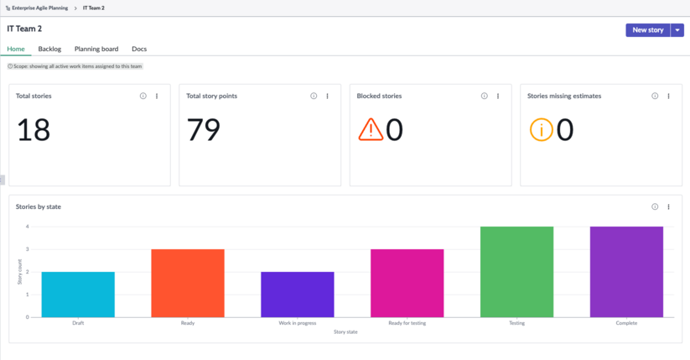
Task: Switch to the Home tab
Action: [16, 49]
